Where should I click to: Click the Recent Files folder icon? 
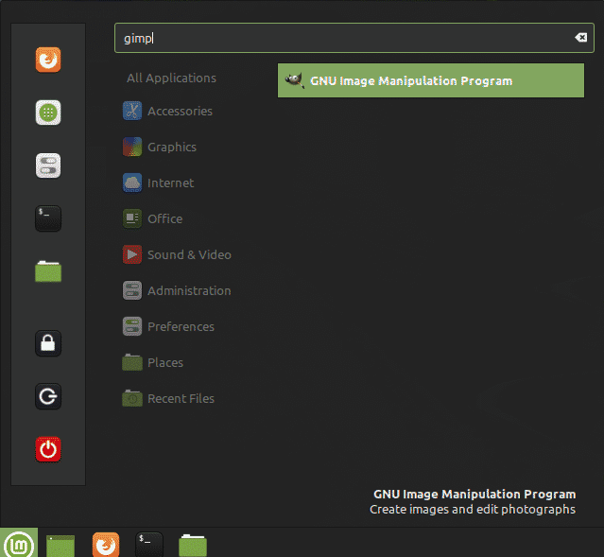click(132, 398)
